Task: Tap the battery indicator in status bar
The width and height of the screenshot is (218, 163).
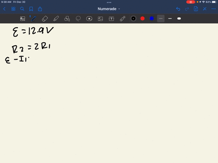Action: [x=214, y=2]
